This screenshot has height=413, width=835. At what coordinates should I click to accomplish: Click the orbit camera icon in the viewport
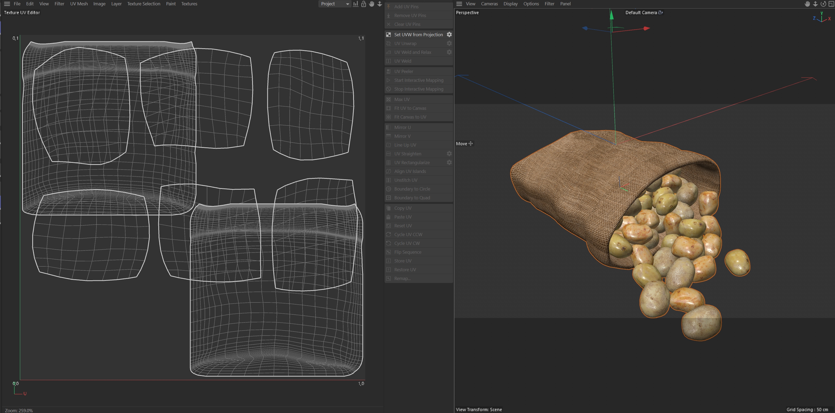[823, 4]
